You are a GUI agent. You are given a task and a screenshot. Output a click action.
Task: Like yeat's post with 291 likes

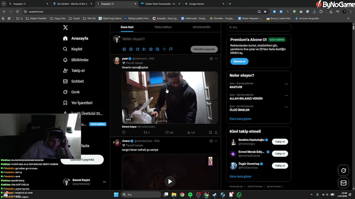[x=169, y=132]
